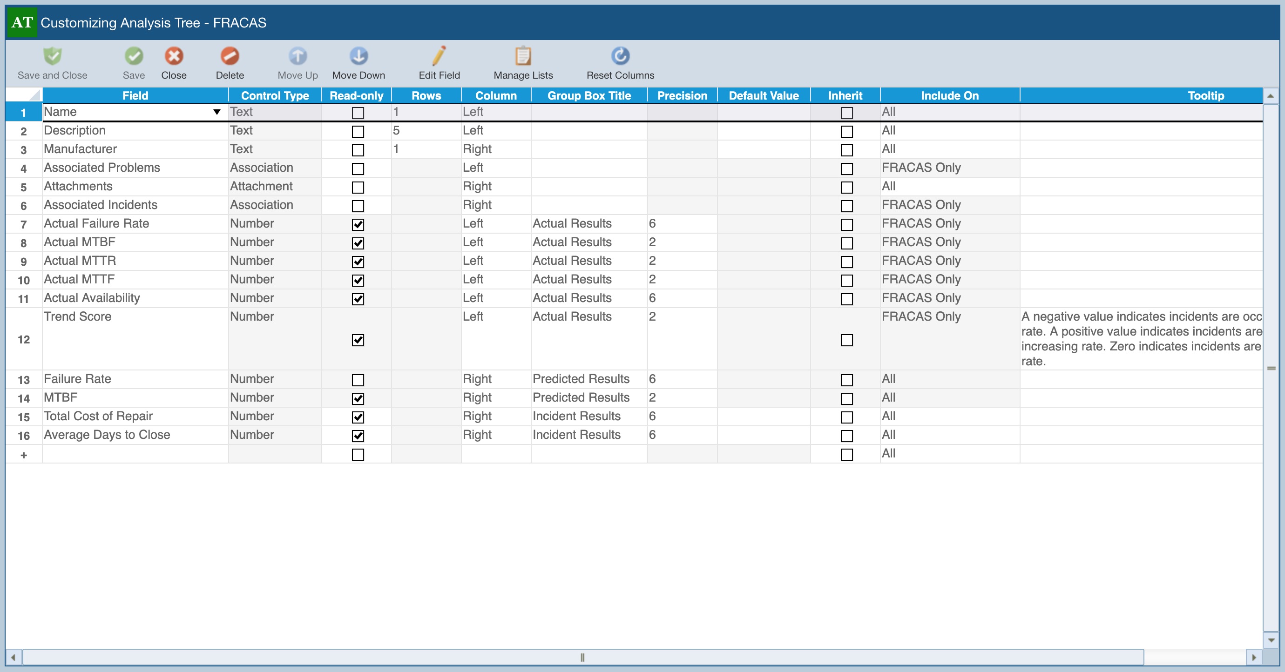Image resolution: width=1285 pixels, height=672 pixels.
Task: Click the Include On column header
Action: (949, 96)
